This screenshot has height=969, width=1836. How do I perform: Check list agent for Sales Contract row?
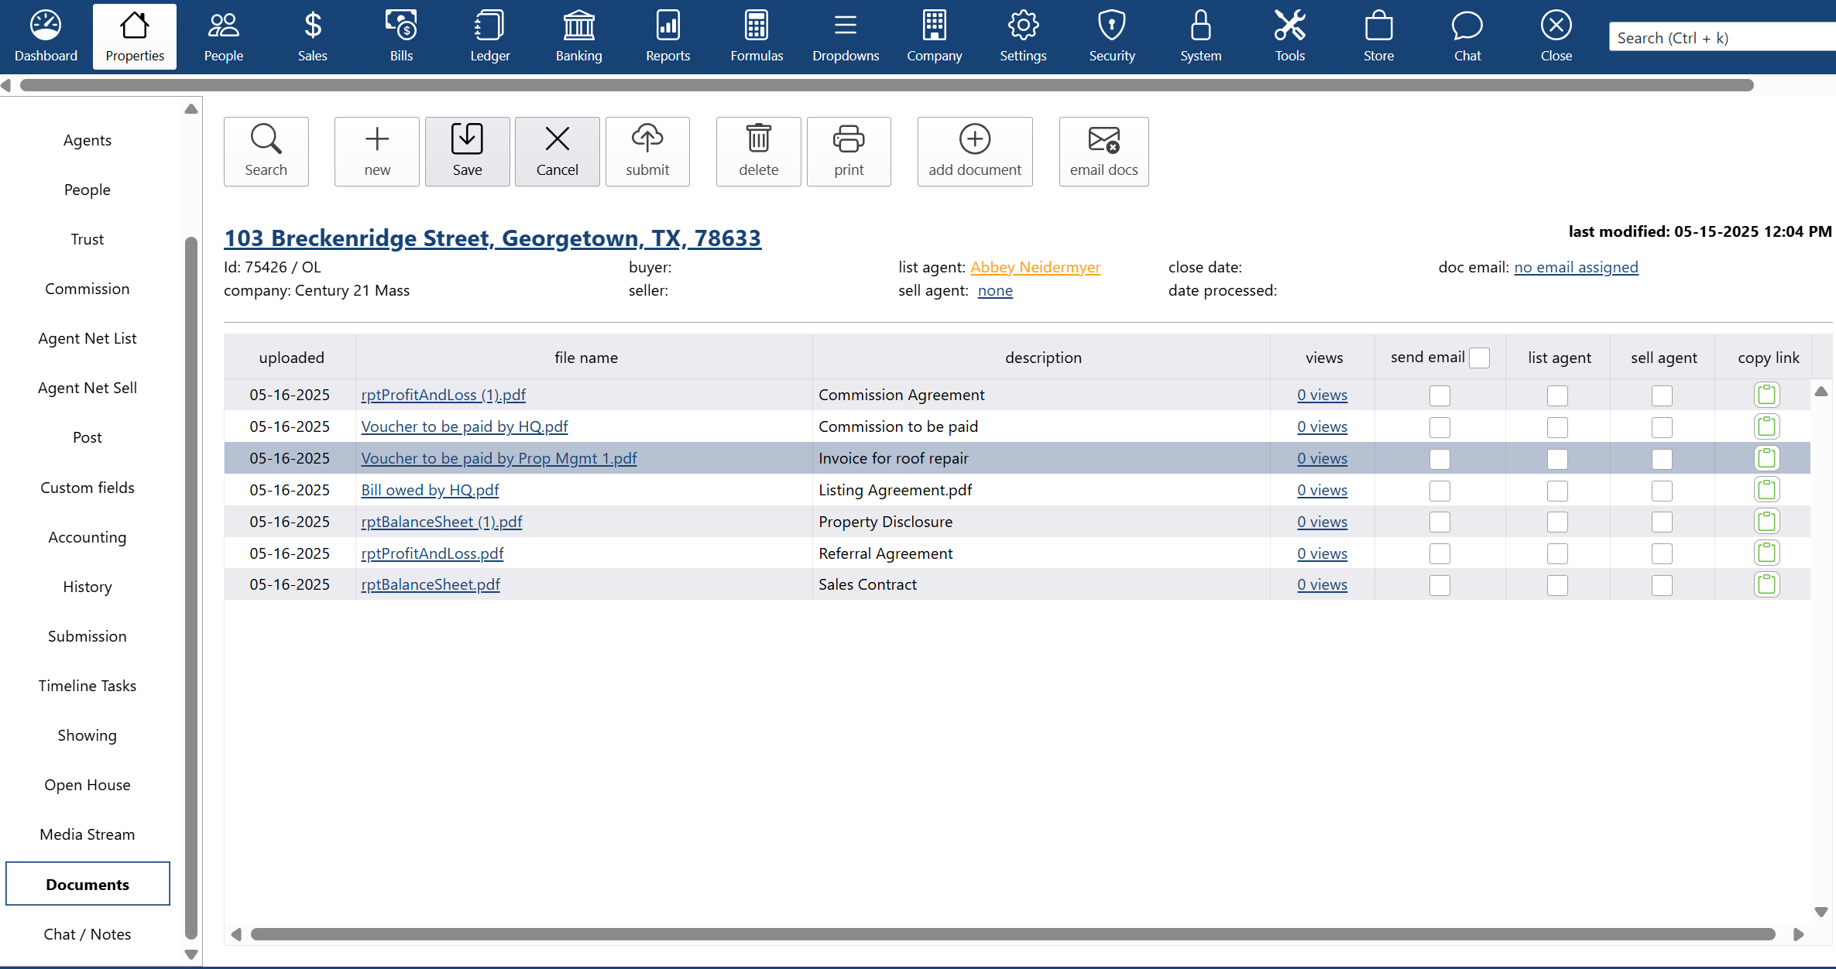click(1557, 585)
